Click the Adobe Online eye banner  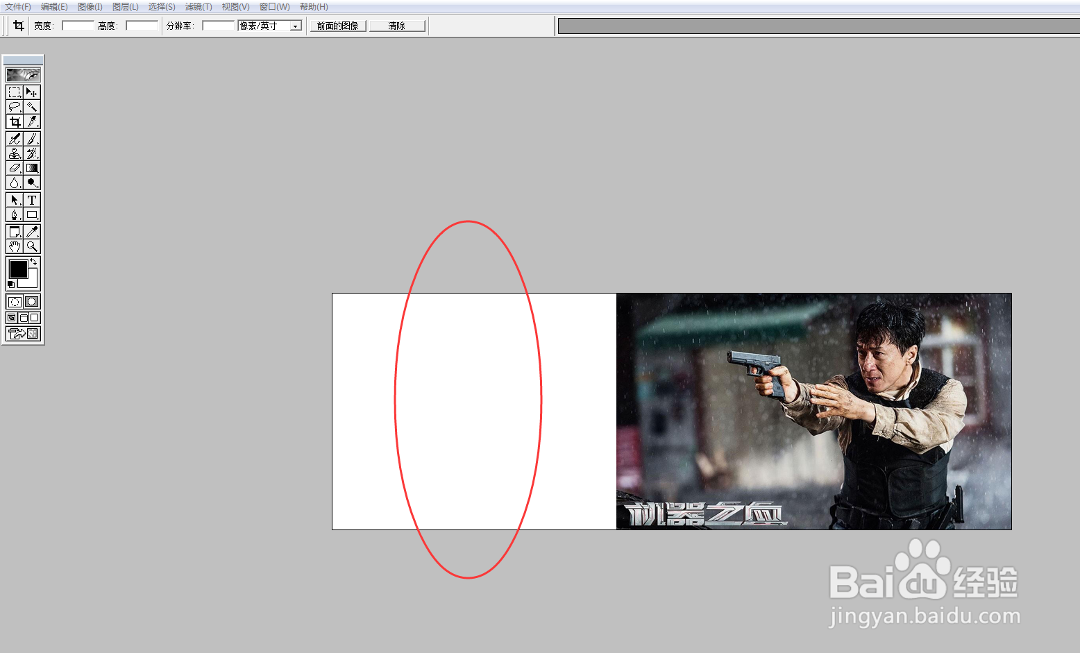click(x=23, y=74)
